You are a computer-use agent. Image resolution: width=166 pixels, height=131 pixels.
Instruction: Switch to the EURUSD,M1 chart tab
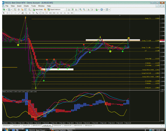(x=7, y=125)
